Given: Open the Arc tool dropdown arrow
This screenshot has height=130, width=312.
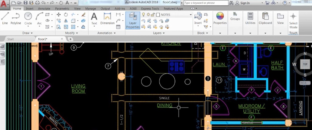Looking at the screenshot, I should point(39,26).
